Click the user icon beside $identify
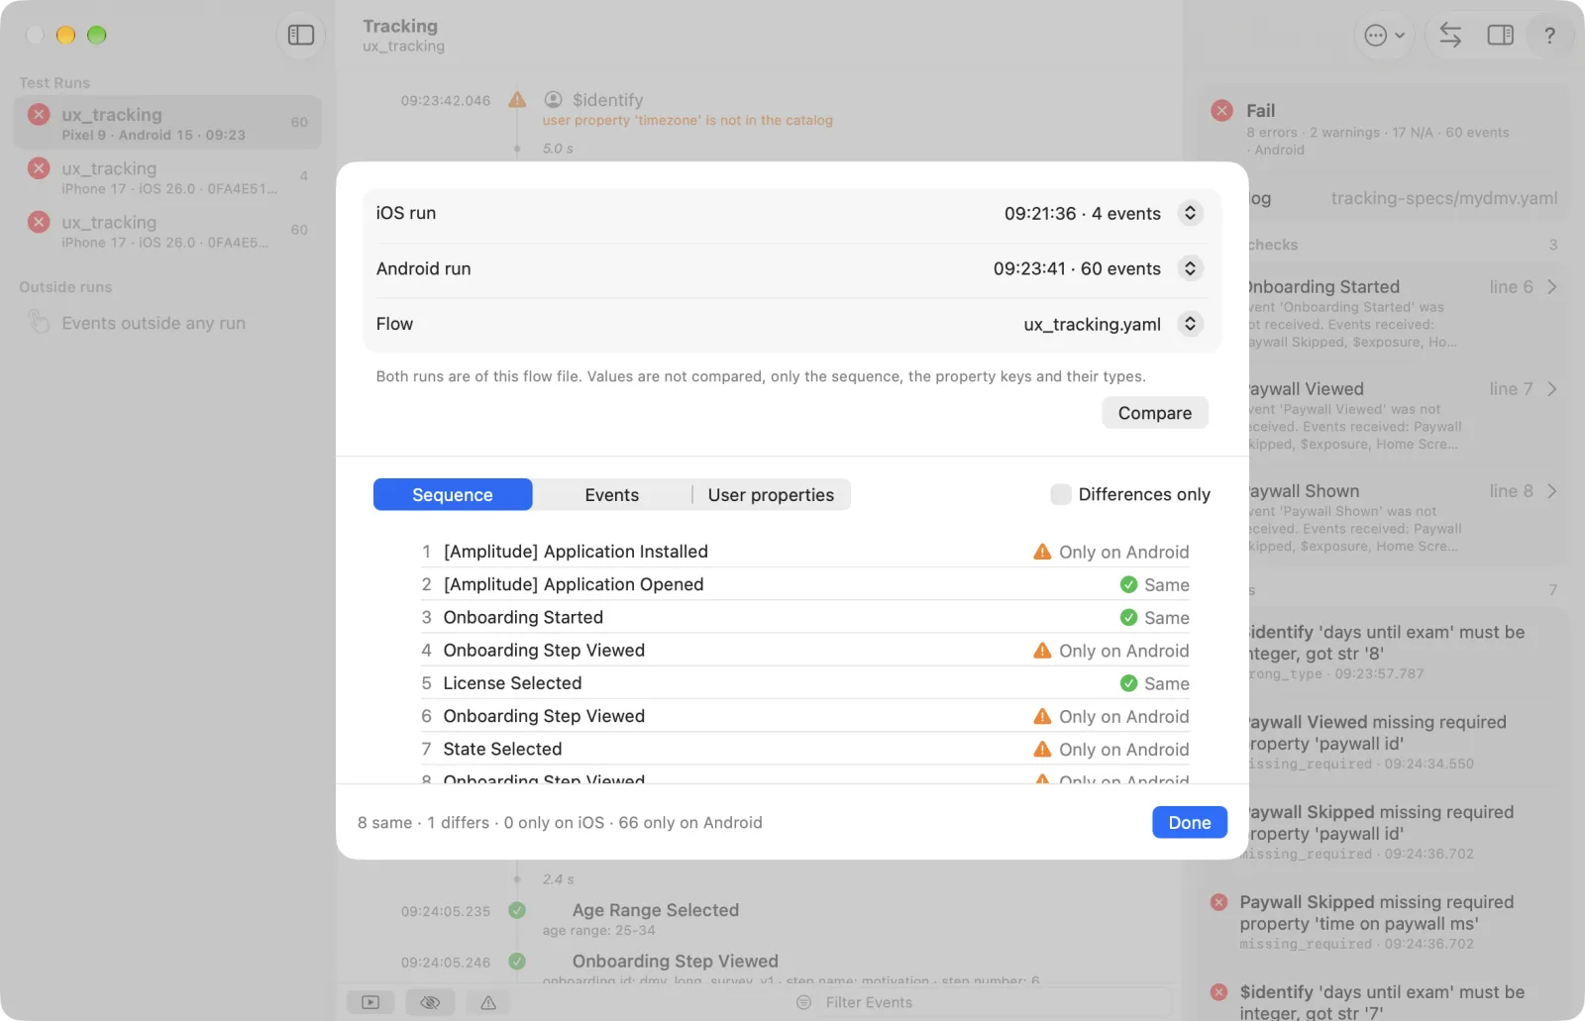This screenshot has width=1585, height=1021. pos(554,100)
